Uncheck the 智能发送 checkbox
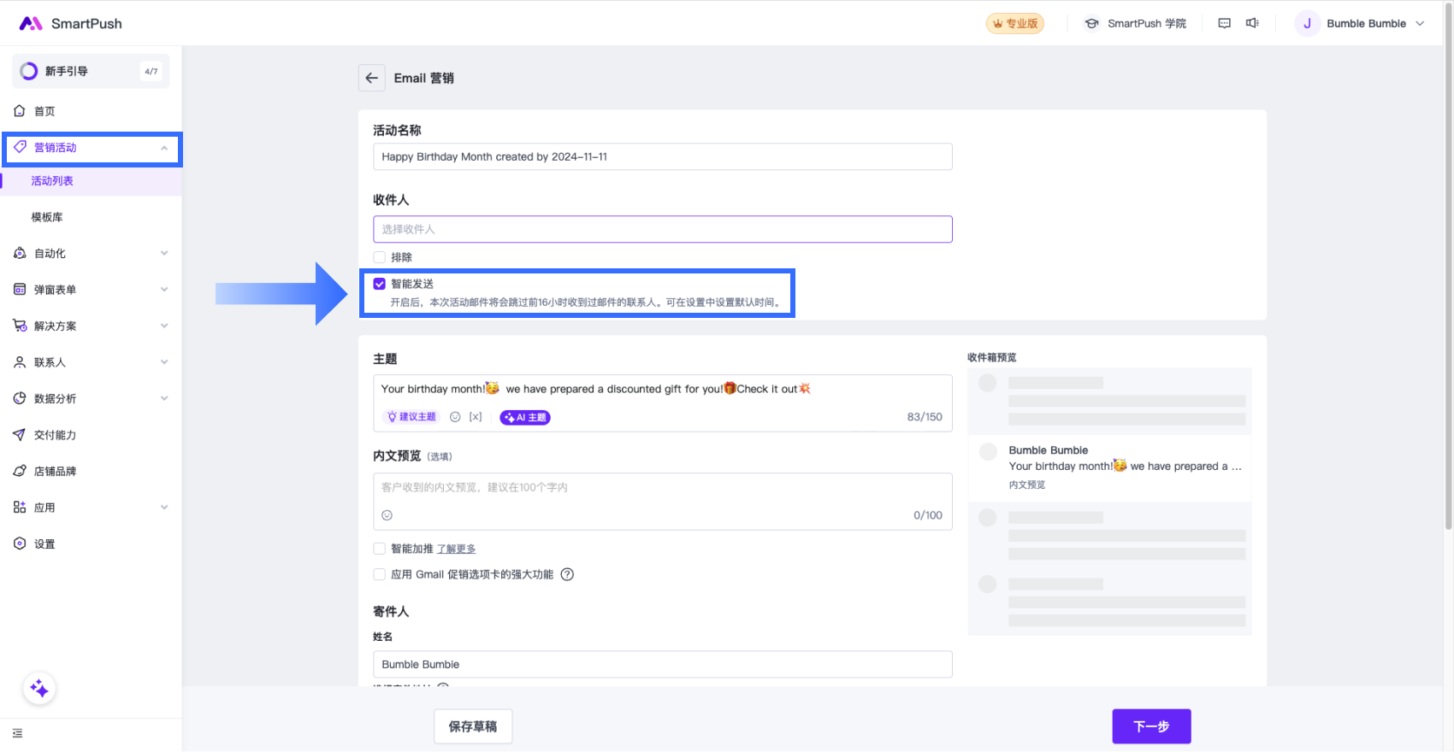1454x752 pixels. point(380,284)
